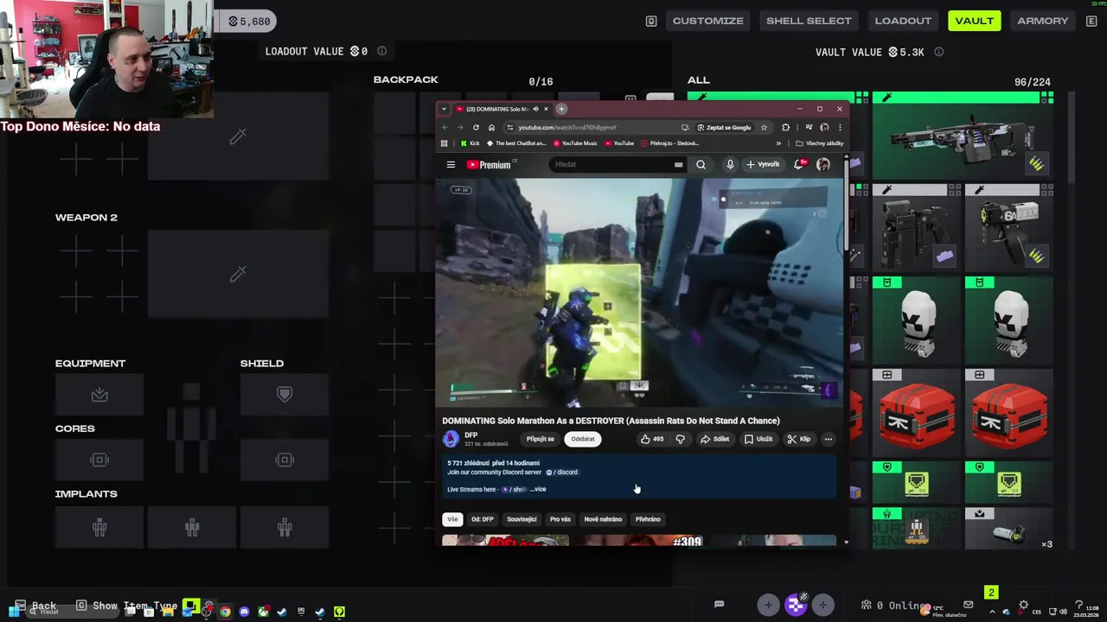Select the purple squad member icon
Image resolution: width=1107 pixels, height=622 pixels.
click(x=795, y=605)
